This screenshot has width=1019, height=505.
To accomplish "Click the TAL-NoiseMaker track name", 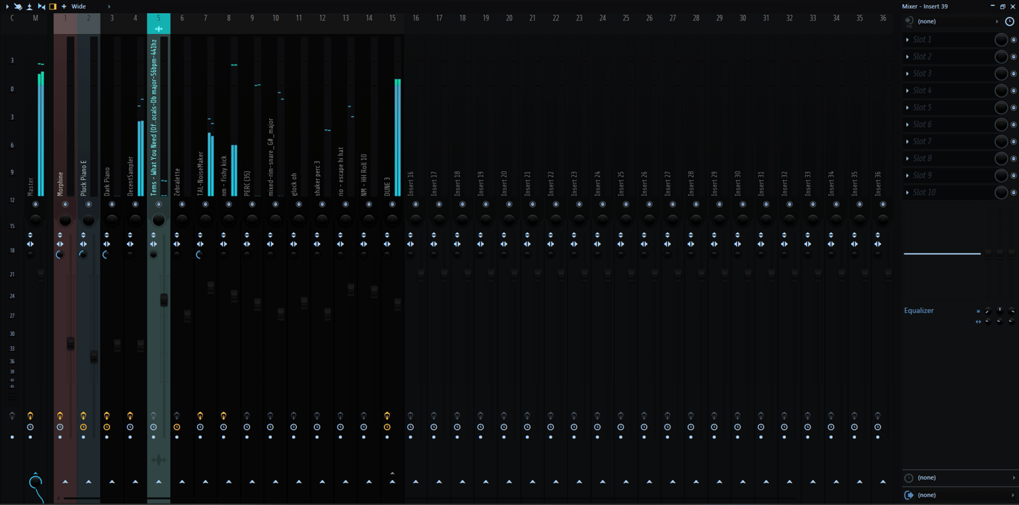I will coord(200,174).
